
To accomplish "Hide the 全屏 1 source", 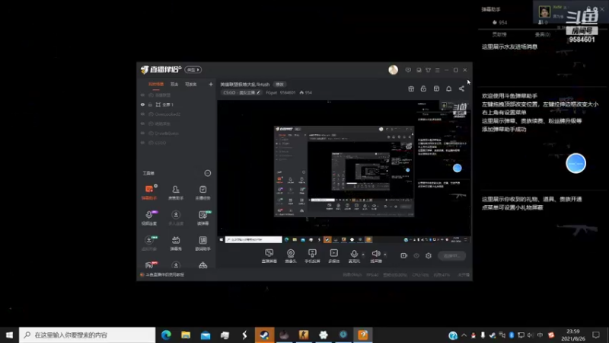I will tap(142, 104).
